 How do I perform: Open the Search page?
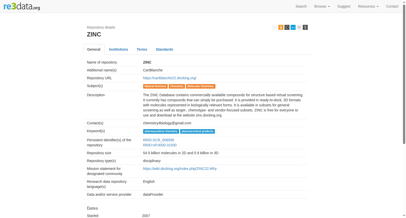coord(301,6)
